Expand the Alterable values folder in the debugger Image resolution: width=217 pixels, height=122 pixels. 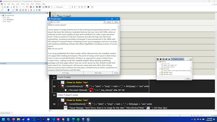[160, 72]
